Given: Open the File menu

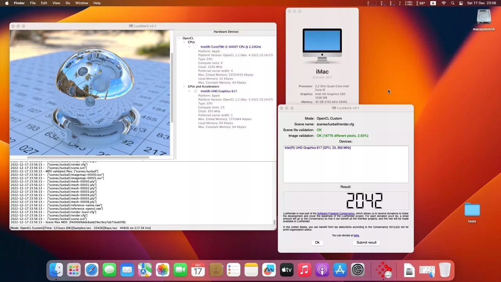Looking at the screenshot, I should point(33,3).
